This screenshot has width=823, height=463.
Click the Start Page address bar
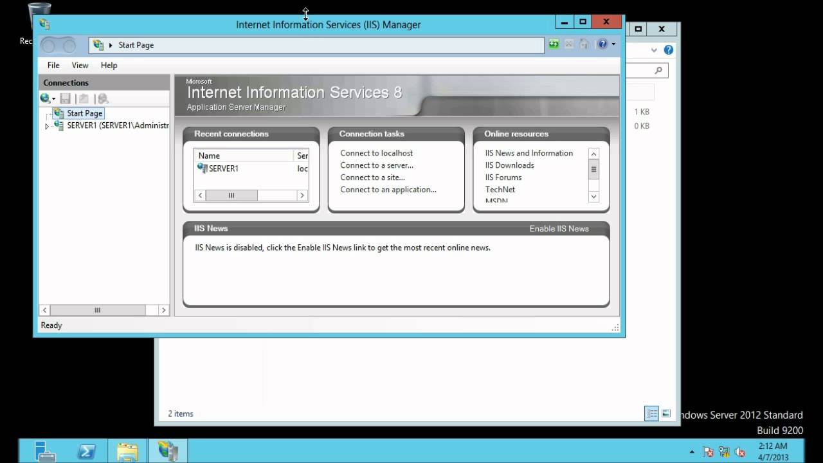click(316, 45)
